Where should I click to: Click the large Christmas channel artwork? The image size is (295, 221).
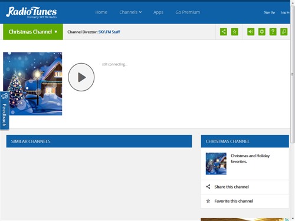32,84
